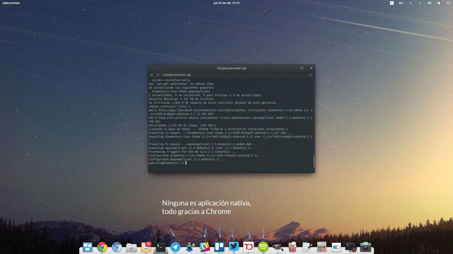Image resolution: width=453 pixels, height=254 pixels.
Task: Open the Twitter dock icon
Action: [x=234, y=247]
